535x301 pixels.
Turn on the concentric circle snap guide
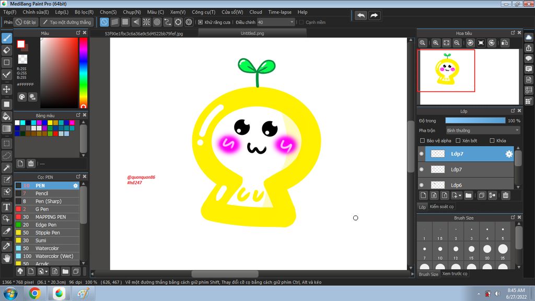tap(157, 22)
